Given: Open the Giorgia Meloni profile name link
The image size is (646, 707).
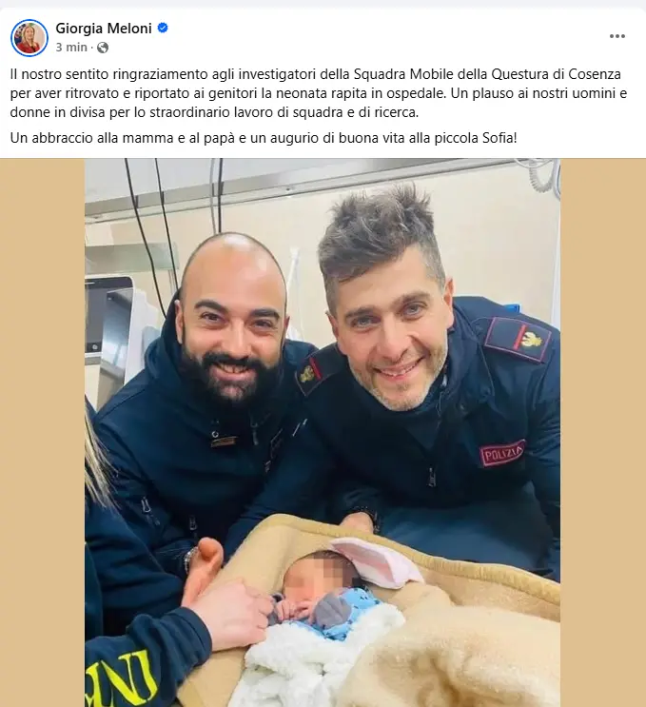Looking at the screenshot, I should pos(104,29).
